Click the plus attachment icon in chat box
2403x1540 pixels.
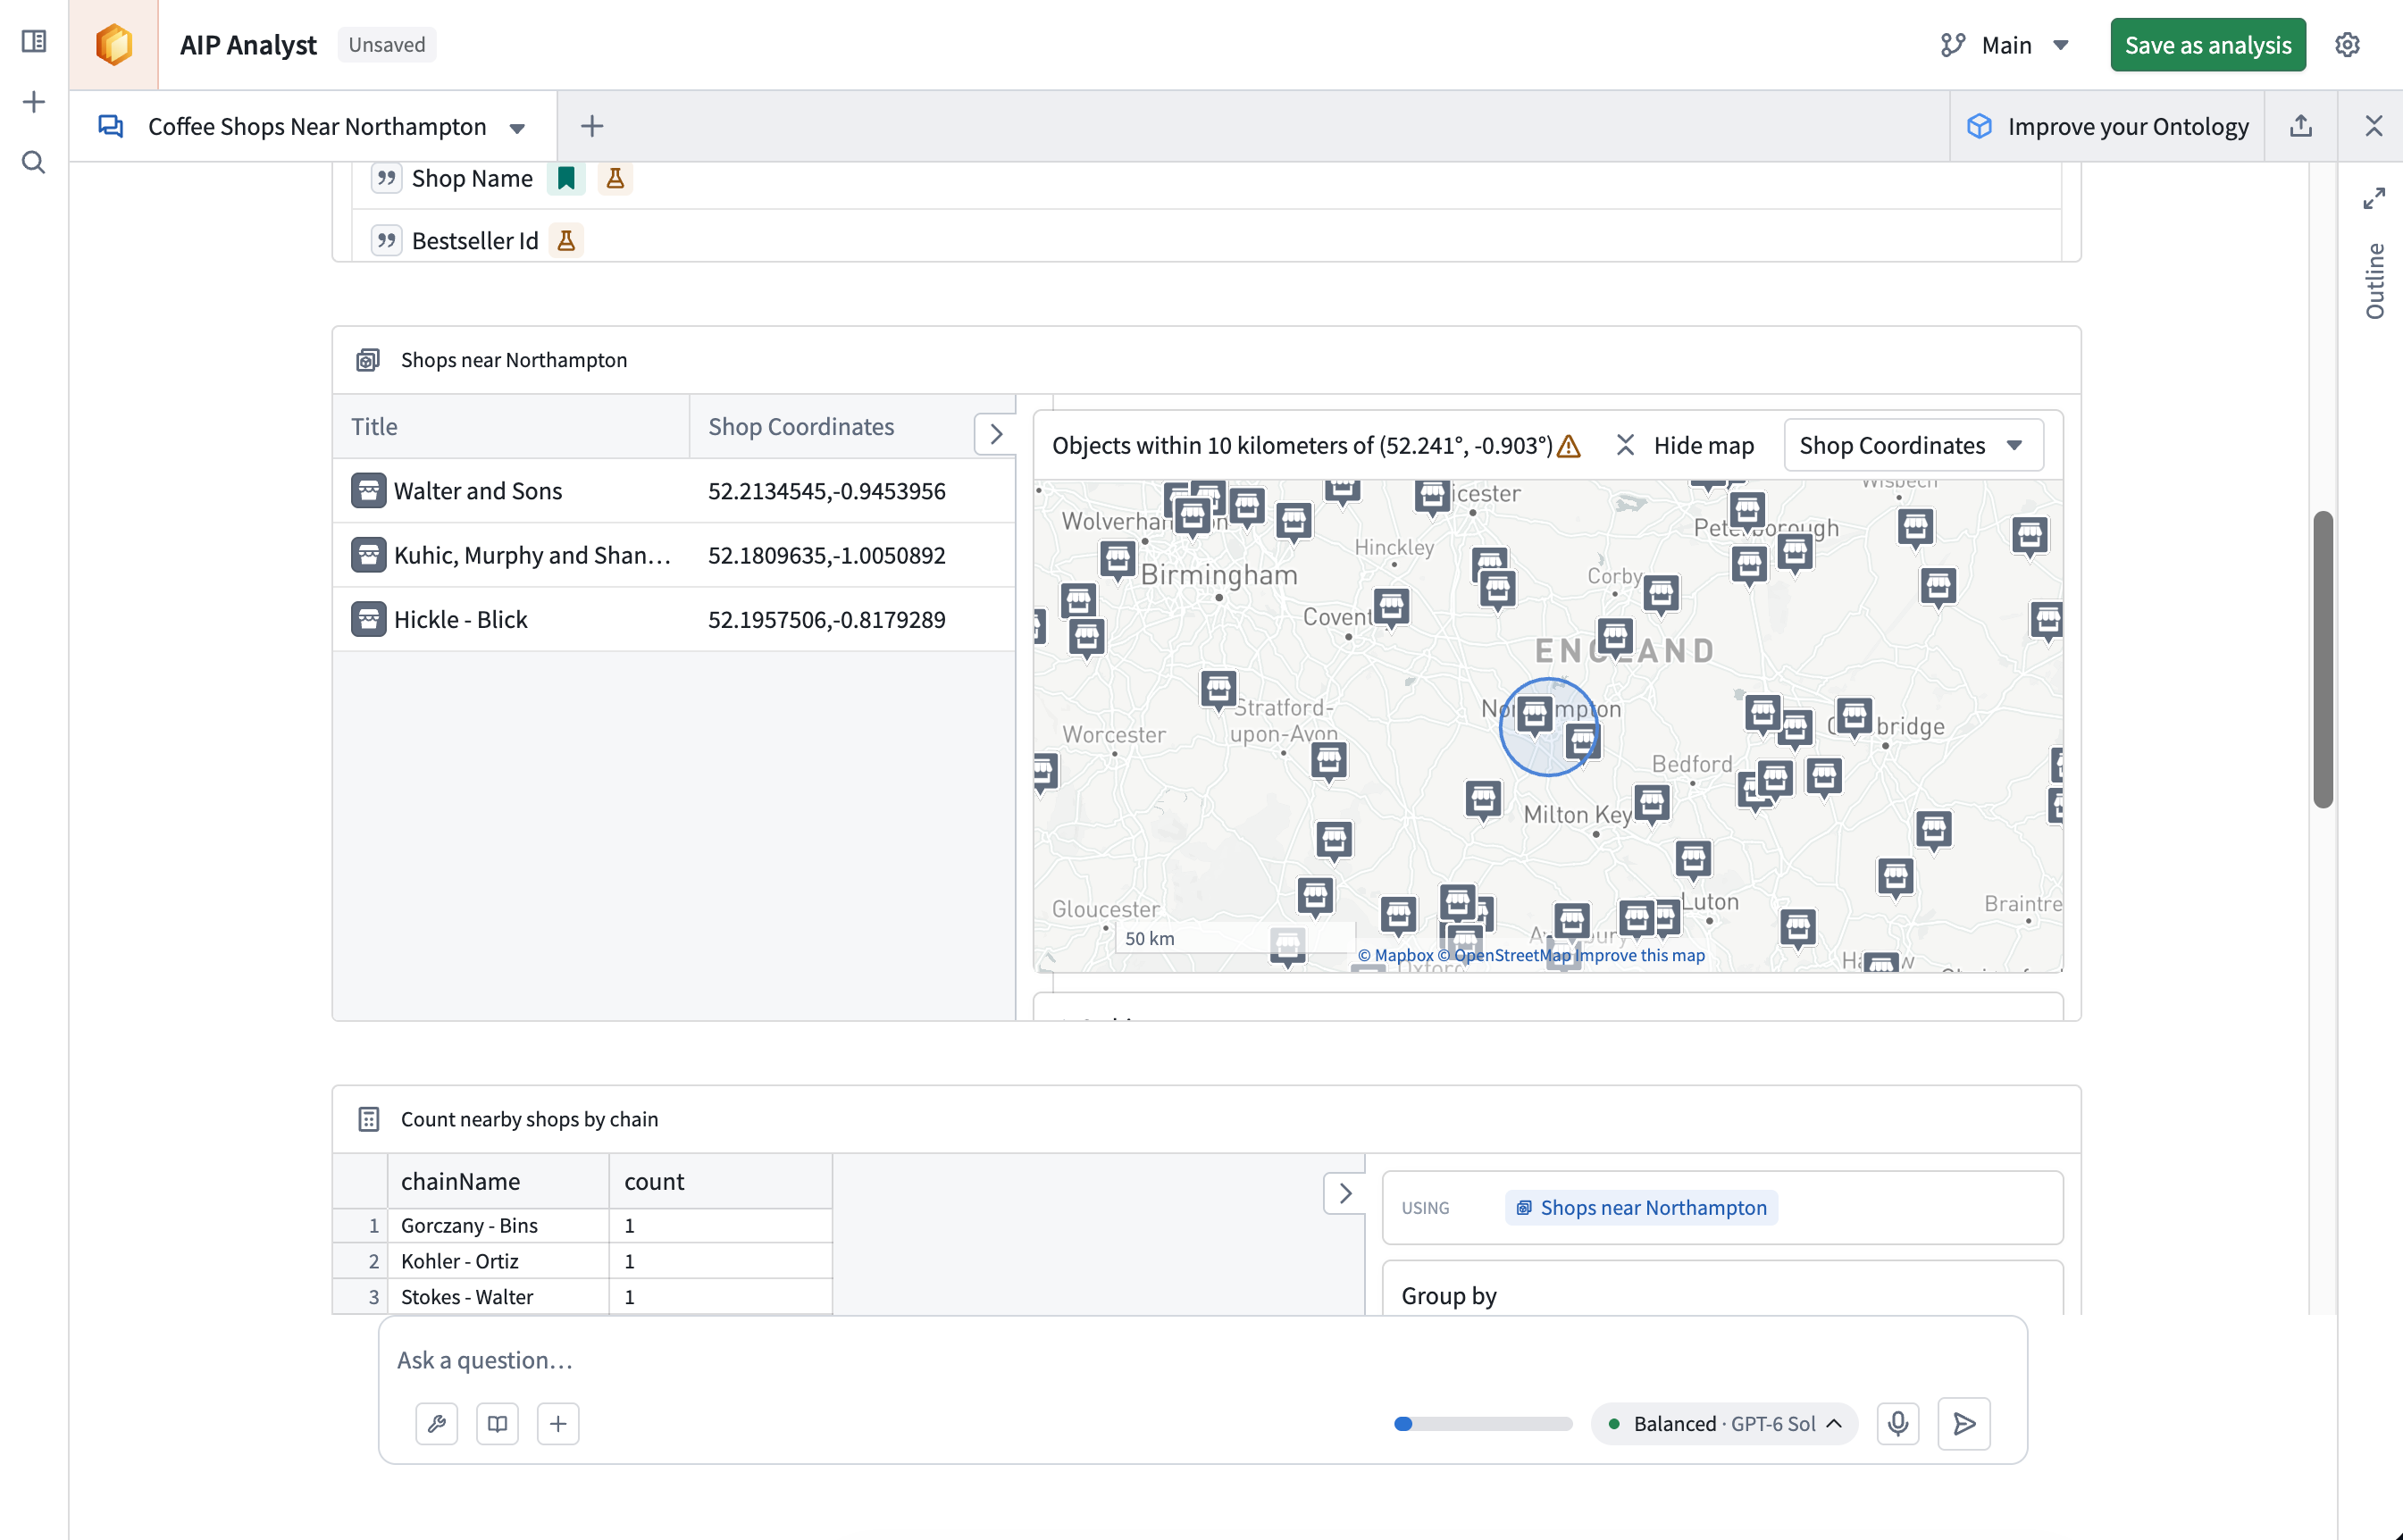click(558, 1423)
